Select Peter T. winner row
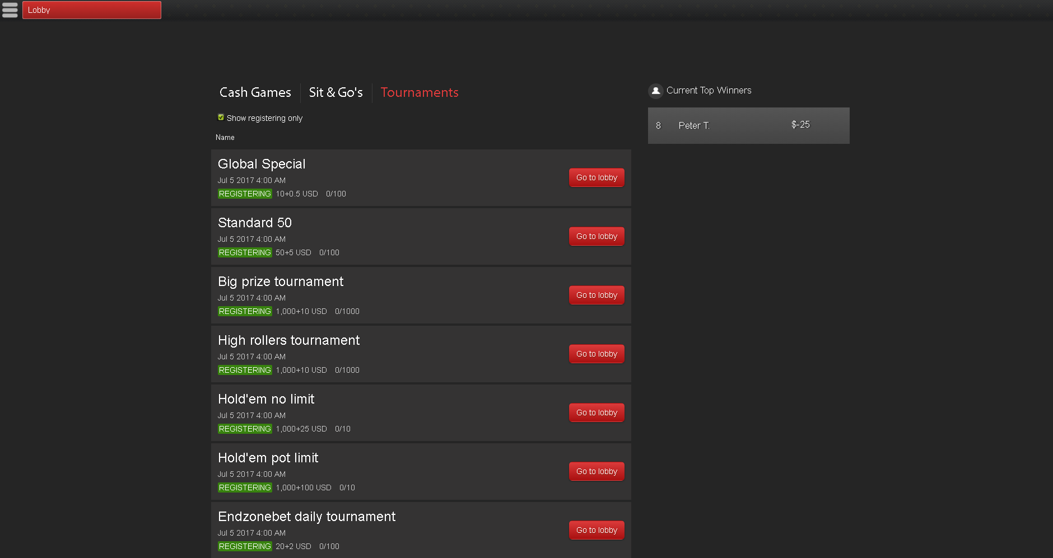The image size is (1053, 558). [748, 125]
